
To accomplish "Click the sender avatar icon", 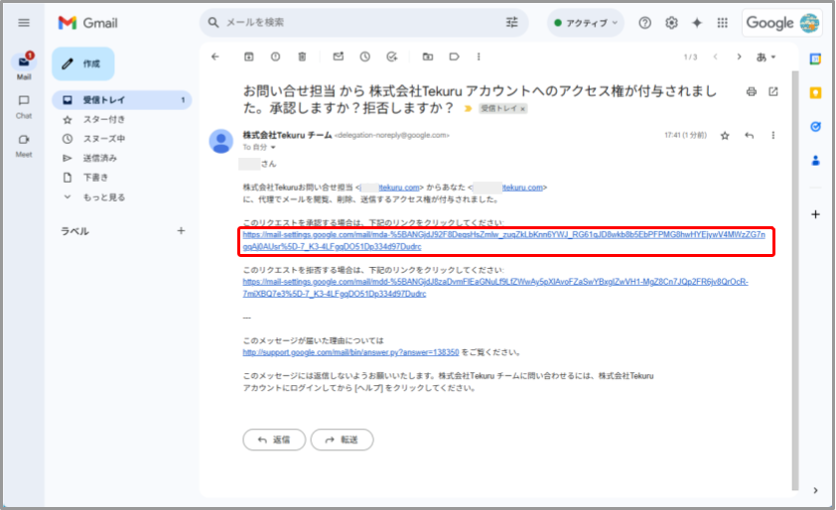I will [x=220, y=141].
